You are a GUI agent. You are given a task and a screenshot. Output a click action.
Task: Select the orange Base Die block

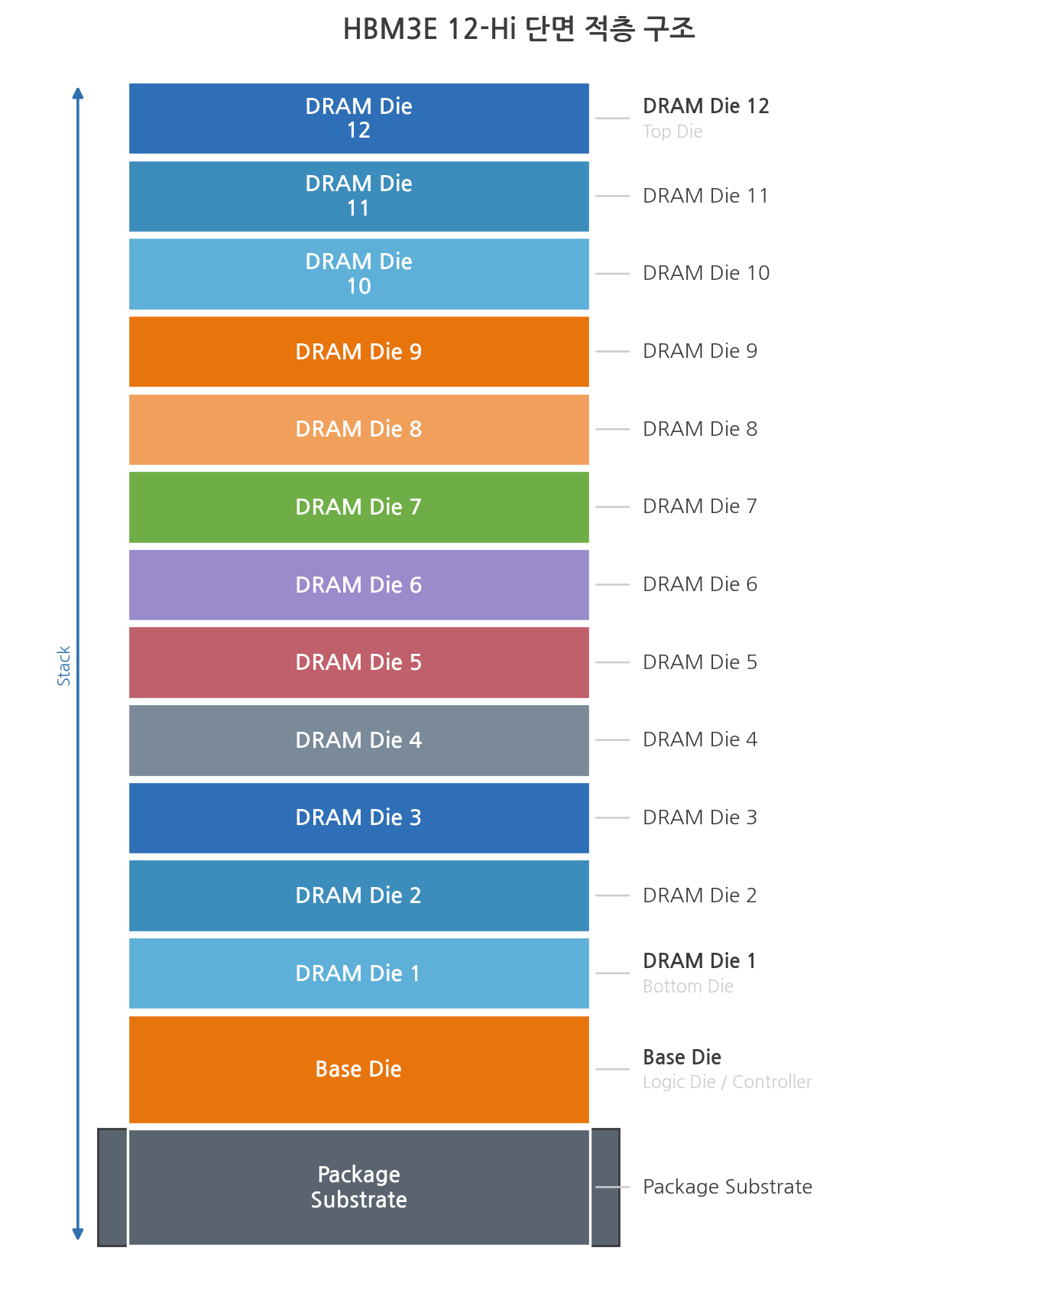click(358, 1069)
